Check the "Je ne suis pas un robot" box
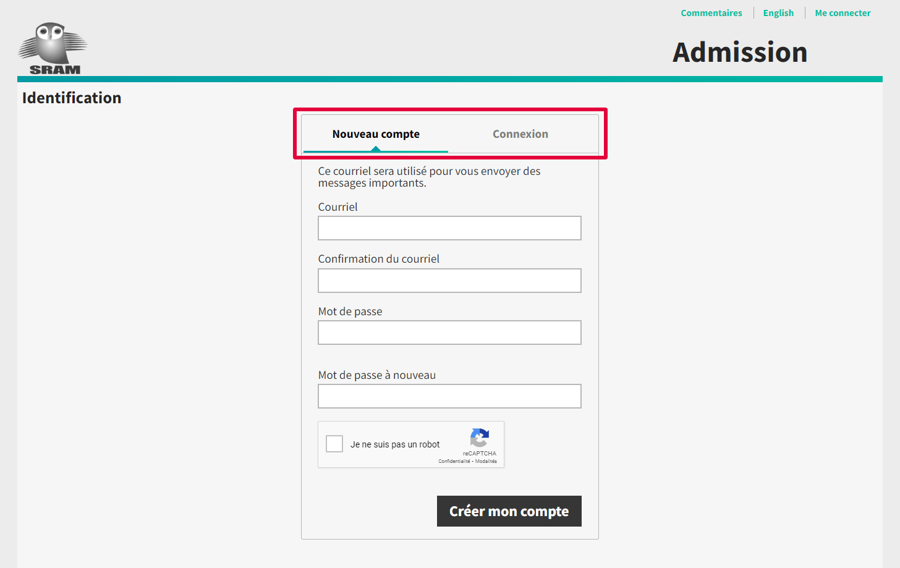 click(334, 444)
